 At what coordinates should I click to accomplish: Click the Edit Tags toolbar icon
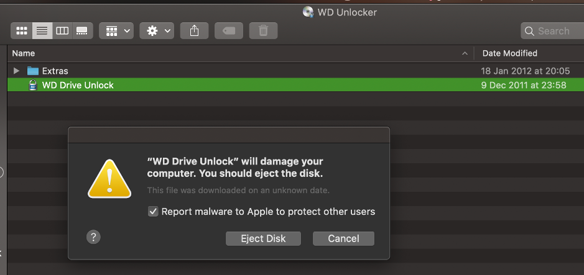coord(228,30)
